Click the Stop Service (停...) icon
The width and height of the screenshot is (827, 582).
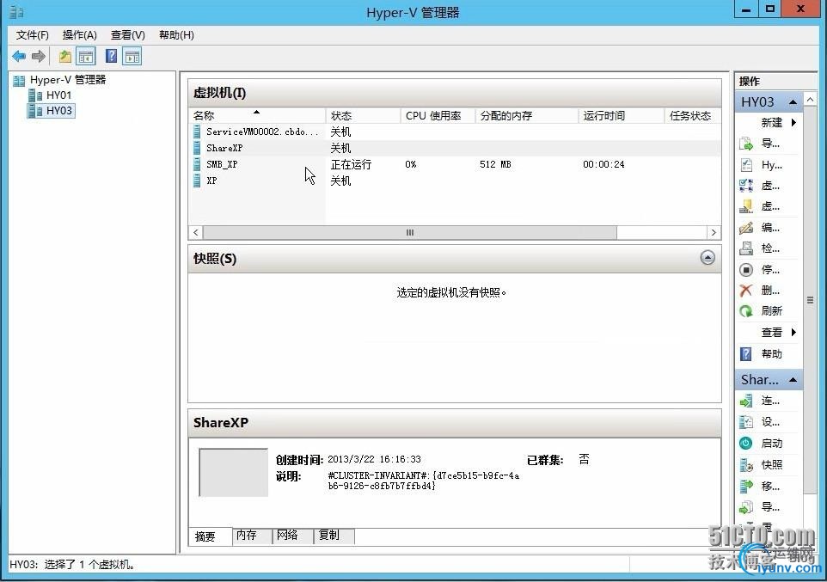746,270
